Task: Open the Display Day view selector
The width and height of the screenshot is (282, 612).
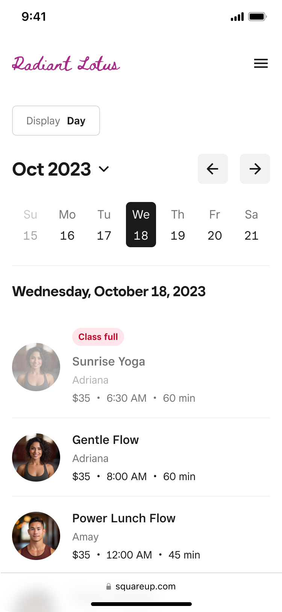Action: coord(56,121)
